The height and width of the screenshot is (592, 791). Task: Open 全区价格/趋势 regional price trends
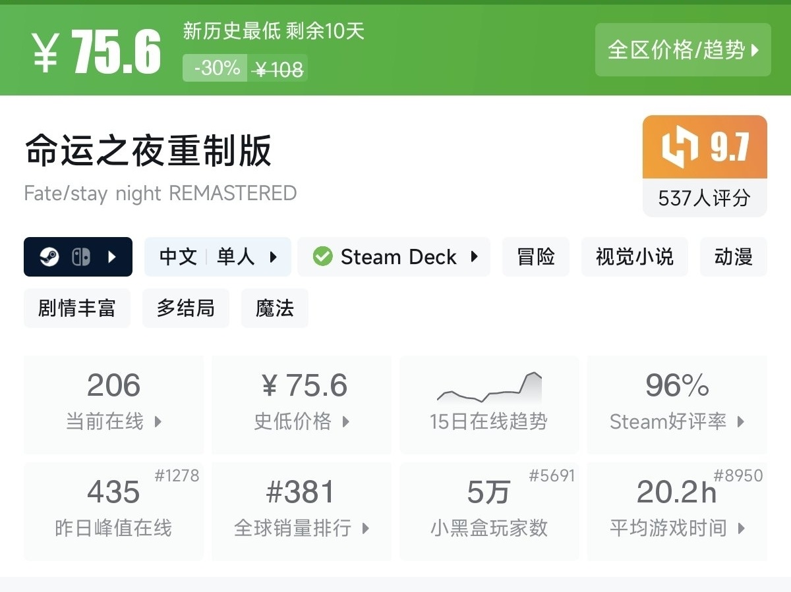pos(683,50)
